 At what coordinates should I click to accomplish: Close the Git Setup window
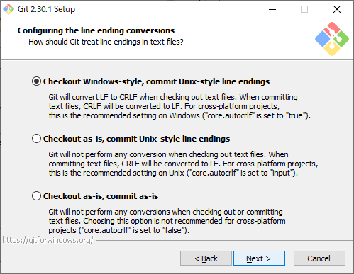click(x=337, y=9)
